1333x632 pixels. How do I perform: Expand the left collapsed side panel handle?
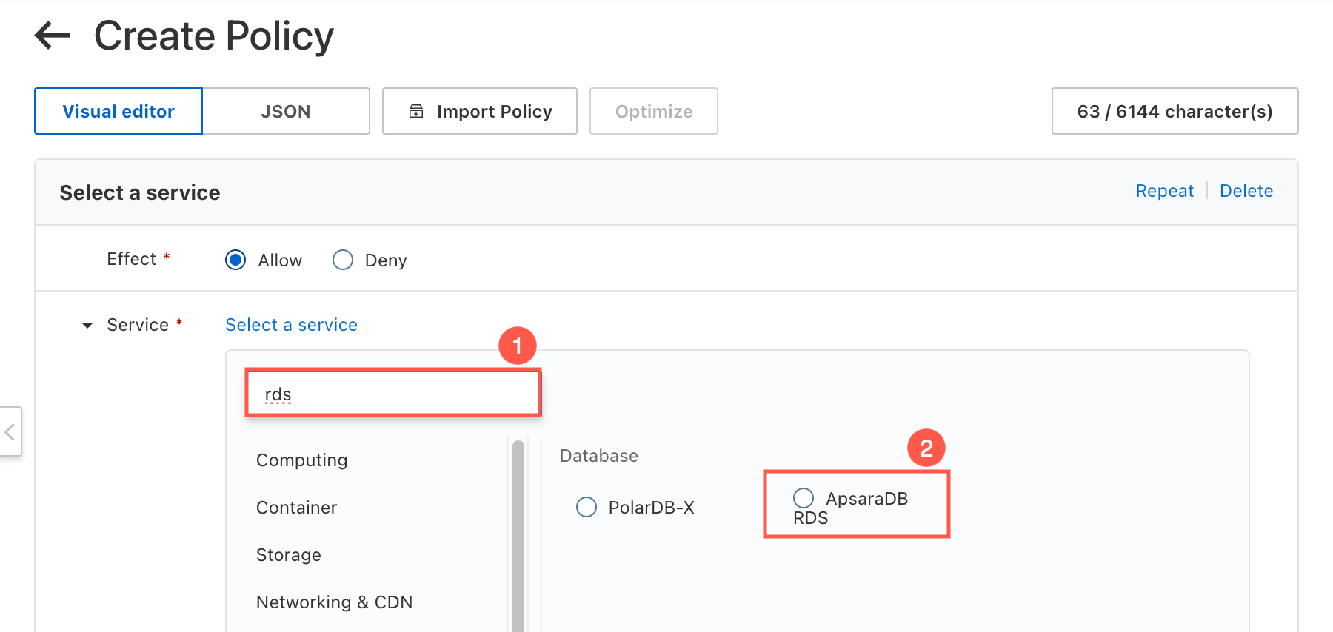pyautogui.click(x=10, y=431)
